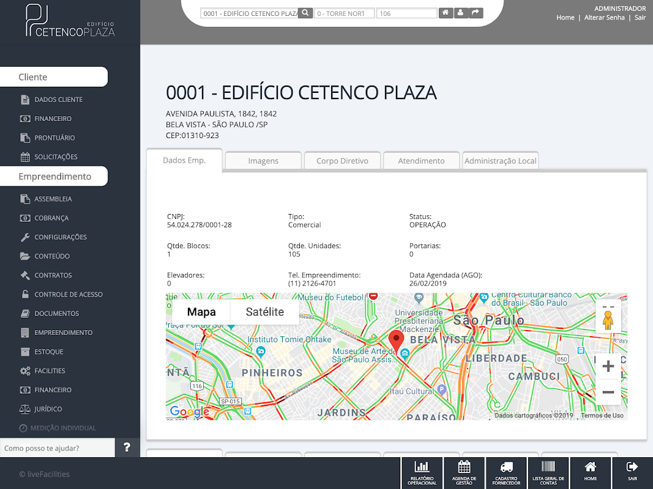Click the Sair link in the top right

click(640, 18)
